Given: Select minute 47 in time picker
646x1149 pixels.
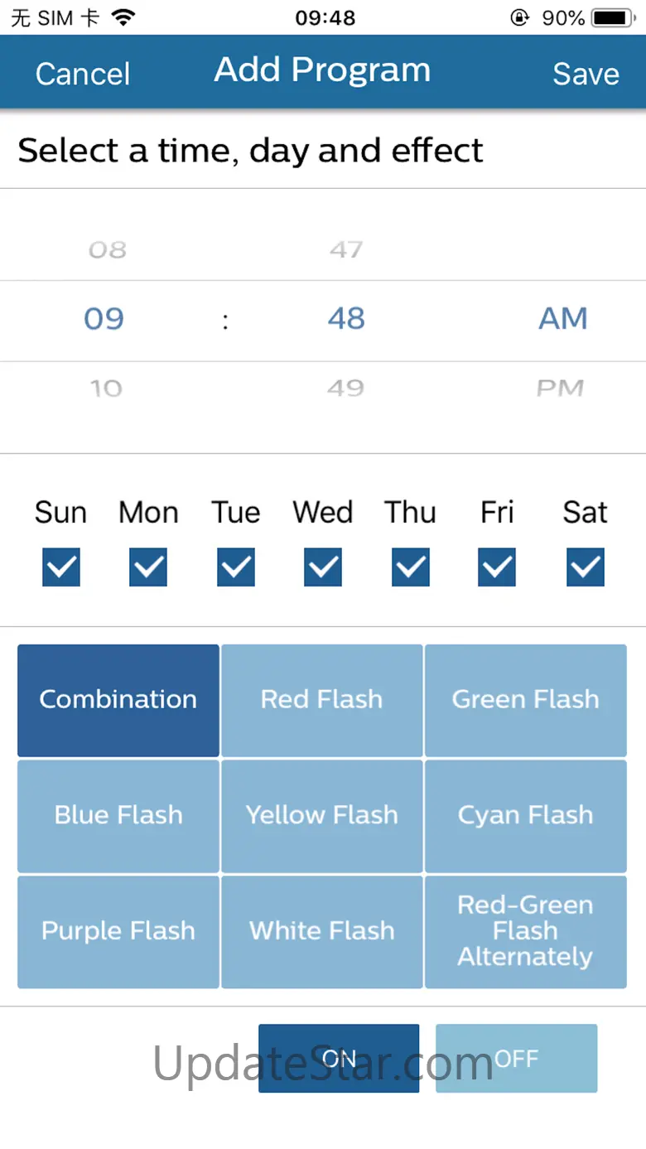Looking at the screenshot, I should (346, 249).
